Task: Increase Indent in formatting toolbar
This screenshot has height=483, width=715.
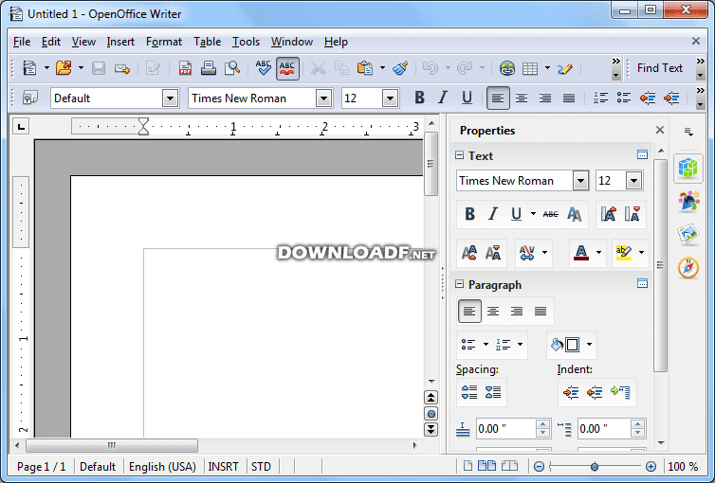Action: coord(671,98)
